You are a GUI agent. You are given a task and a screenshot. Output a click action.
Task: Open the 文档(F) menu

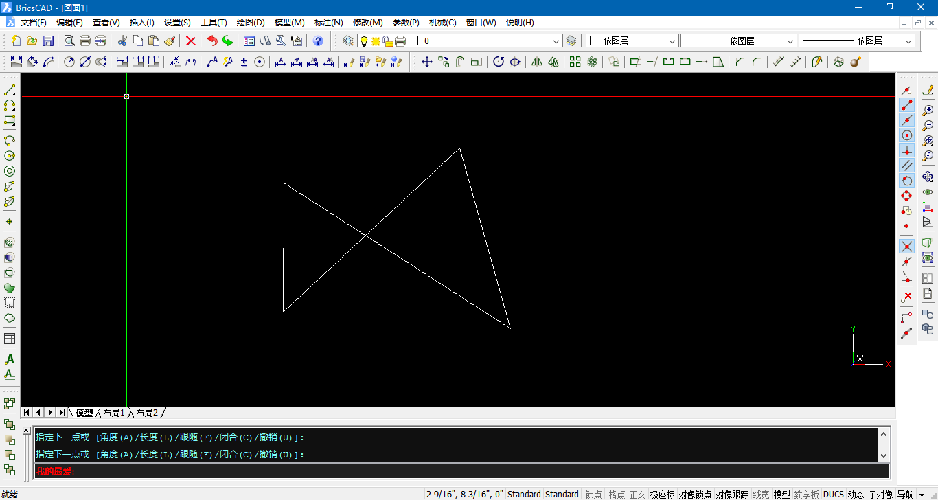(34, 23)
